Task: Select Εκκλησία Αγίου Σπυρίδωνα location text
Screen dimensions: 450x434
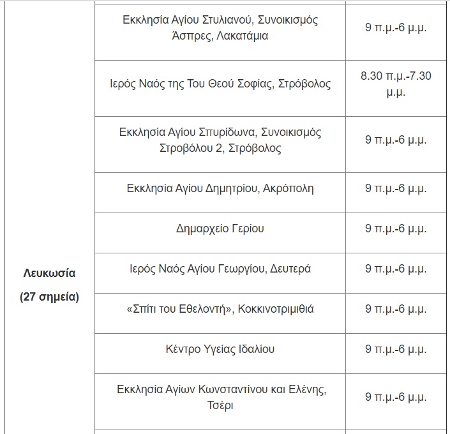Action: 220,140
